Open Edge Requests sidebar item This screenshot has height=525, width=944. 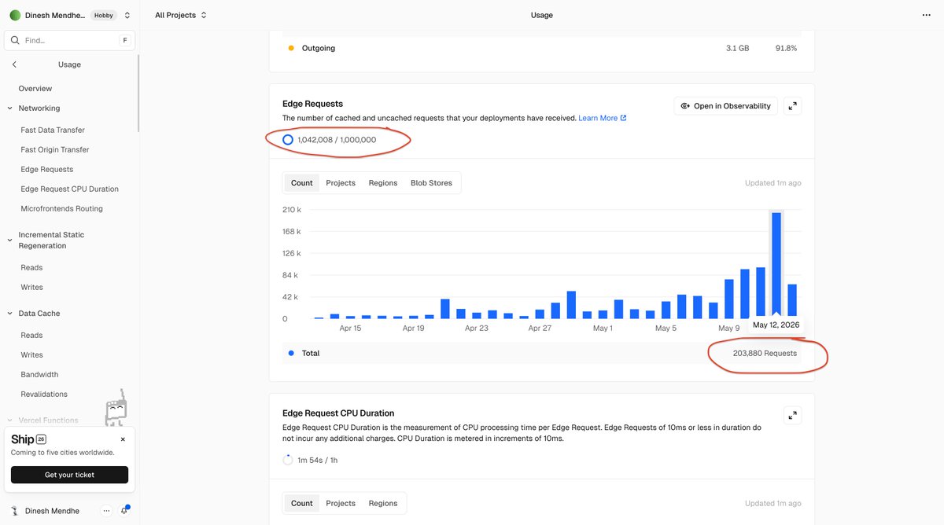click(47, 170)
